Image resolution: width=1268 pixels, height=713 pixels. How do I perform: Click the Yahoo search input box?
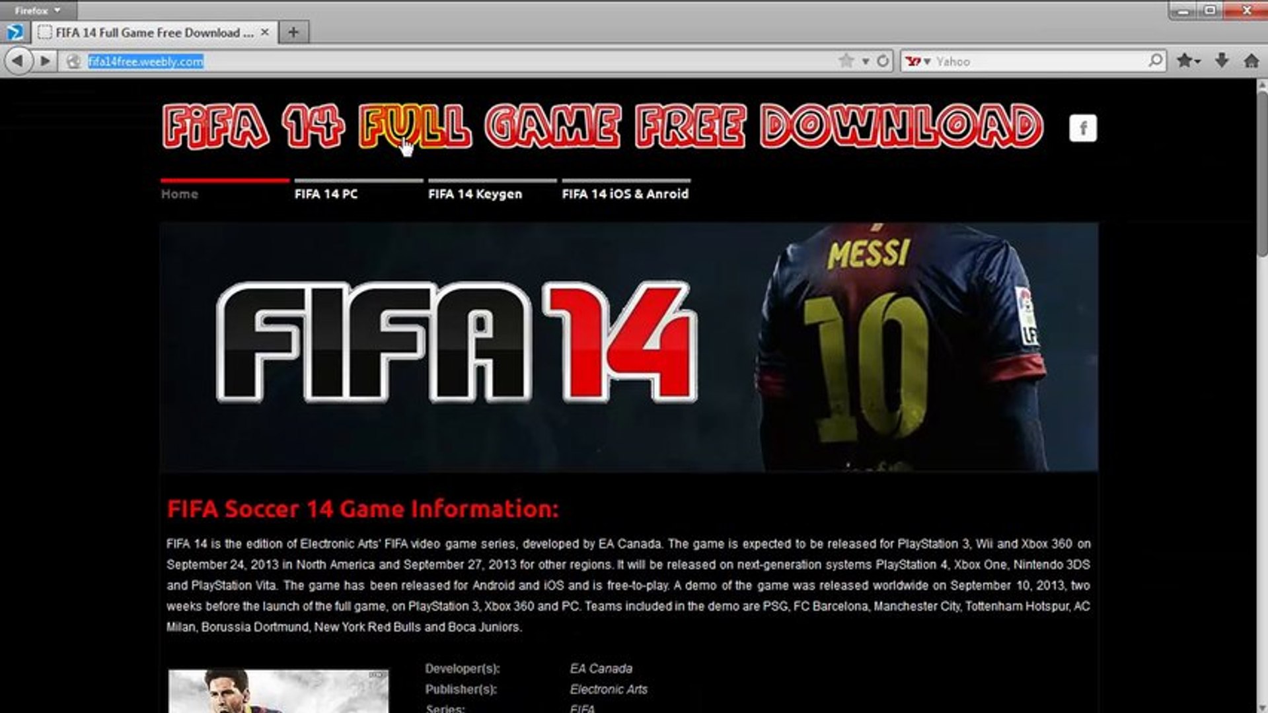tap(1040, 61)
